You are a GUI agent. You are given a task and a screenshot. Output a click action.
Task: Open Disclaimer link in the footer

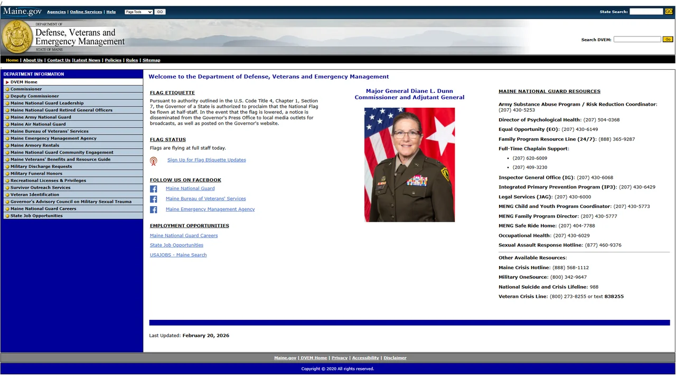coord(395,358)
